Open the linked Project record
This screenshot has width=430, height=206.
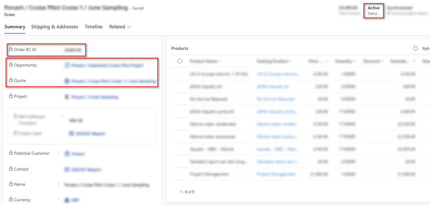(x=95, y=97)
